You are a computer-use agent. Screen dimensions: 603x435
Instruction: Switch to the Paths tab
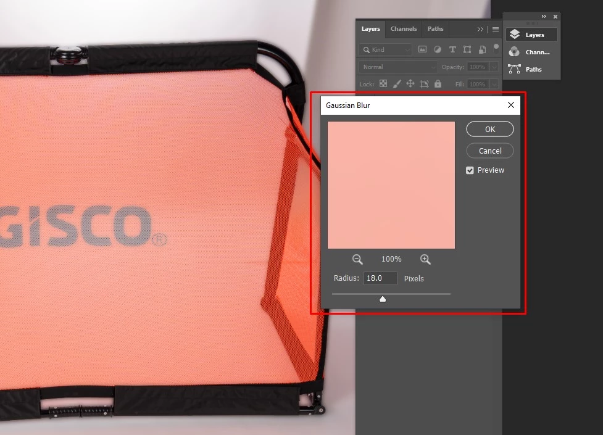[436, 29]
